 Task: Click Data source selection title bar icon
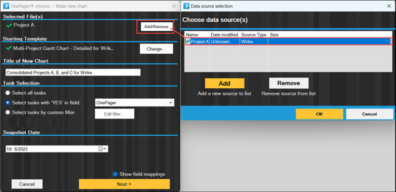(186, 6)
